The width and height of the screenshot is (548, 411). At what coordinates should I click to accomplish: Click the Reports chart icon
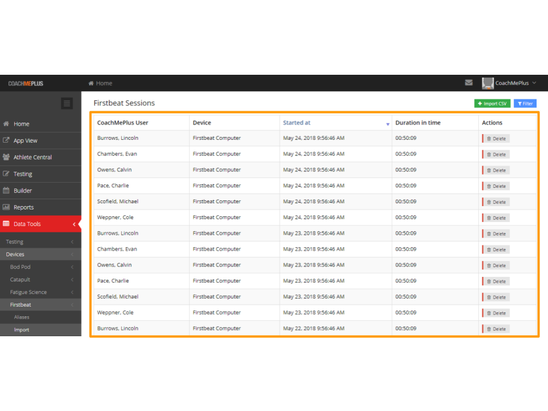click(6, 207)
